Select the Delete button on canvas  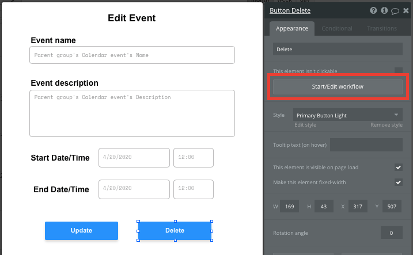[x=175, y=230]
